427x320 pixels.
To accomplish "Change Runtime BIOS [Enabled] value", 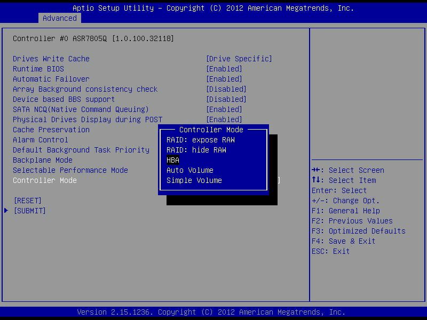I will (224, 69).
